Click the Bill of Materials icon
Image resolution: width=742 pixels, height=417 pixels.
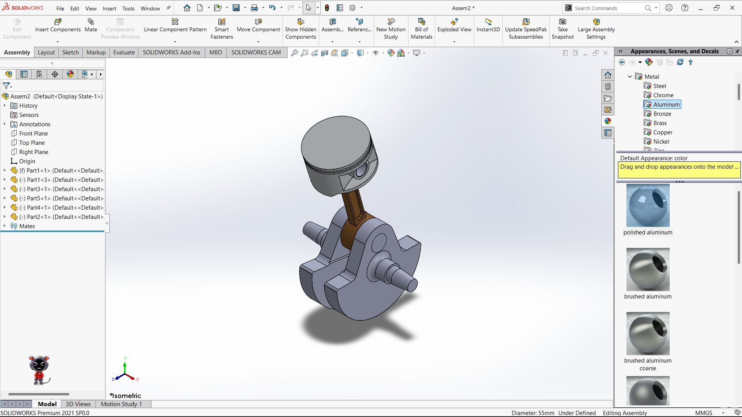click(421, 22)
